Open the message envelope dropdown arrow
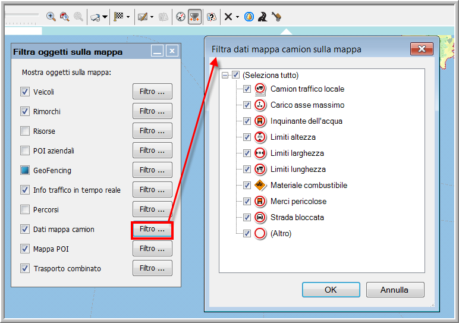This screenshot has height=323, width=459. click(152, 17)
